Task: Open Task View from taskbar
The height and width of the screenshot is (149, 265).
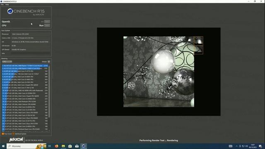Action: [50, 146]
